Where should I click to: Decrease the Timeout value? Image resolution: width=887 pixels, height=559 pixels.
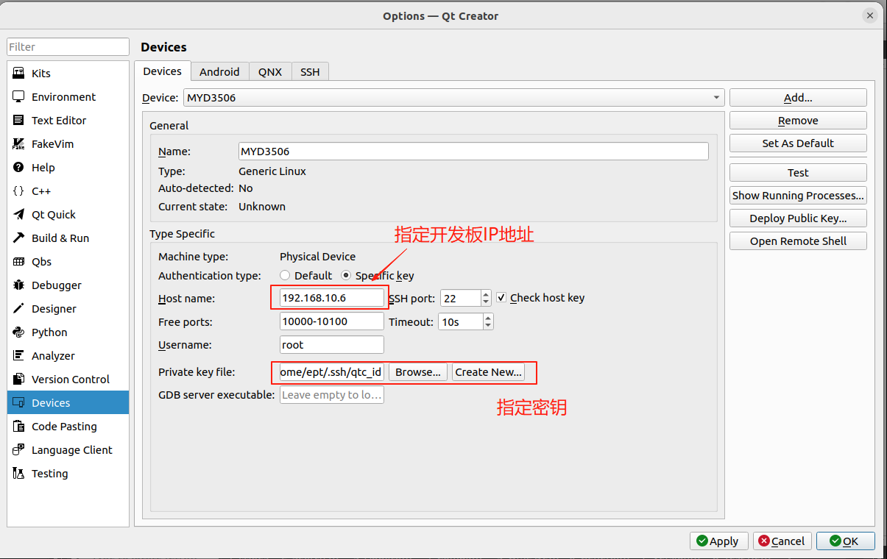click(489, 326)
